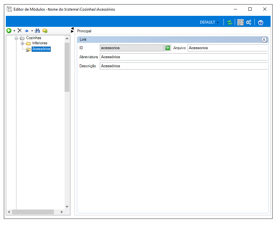Click the binoculars search icon

[37, 31]
